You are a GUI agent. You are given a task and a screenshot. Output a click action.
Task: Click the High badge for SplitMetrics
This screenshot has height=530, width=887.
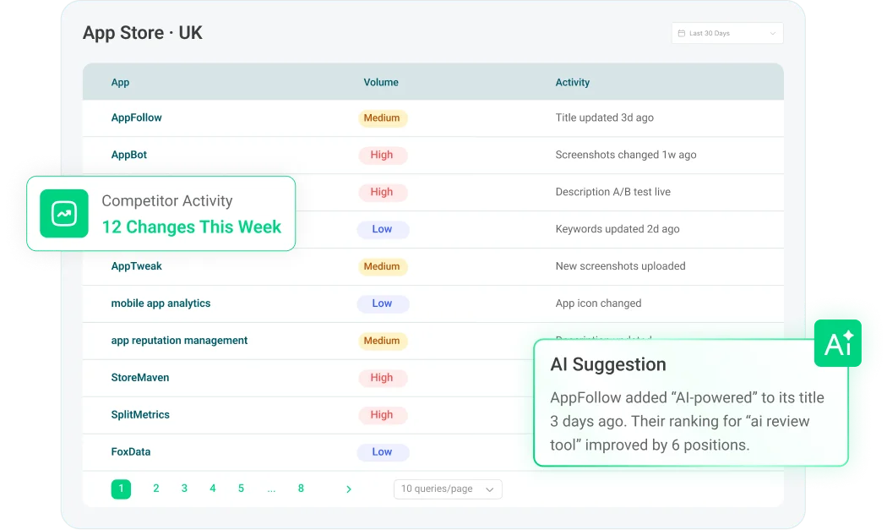pos(383,415)
